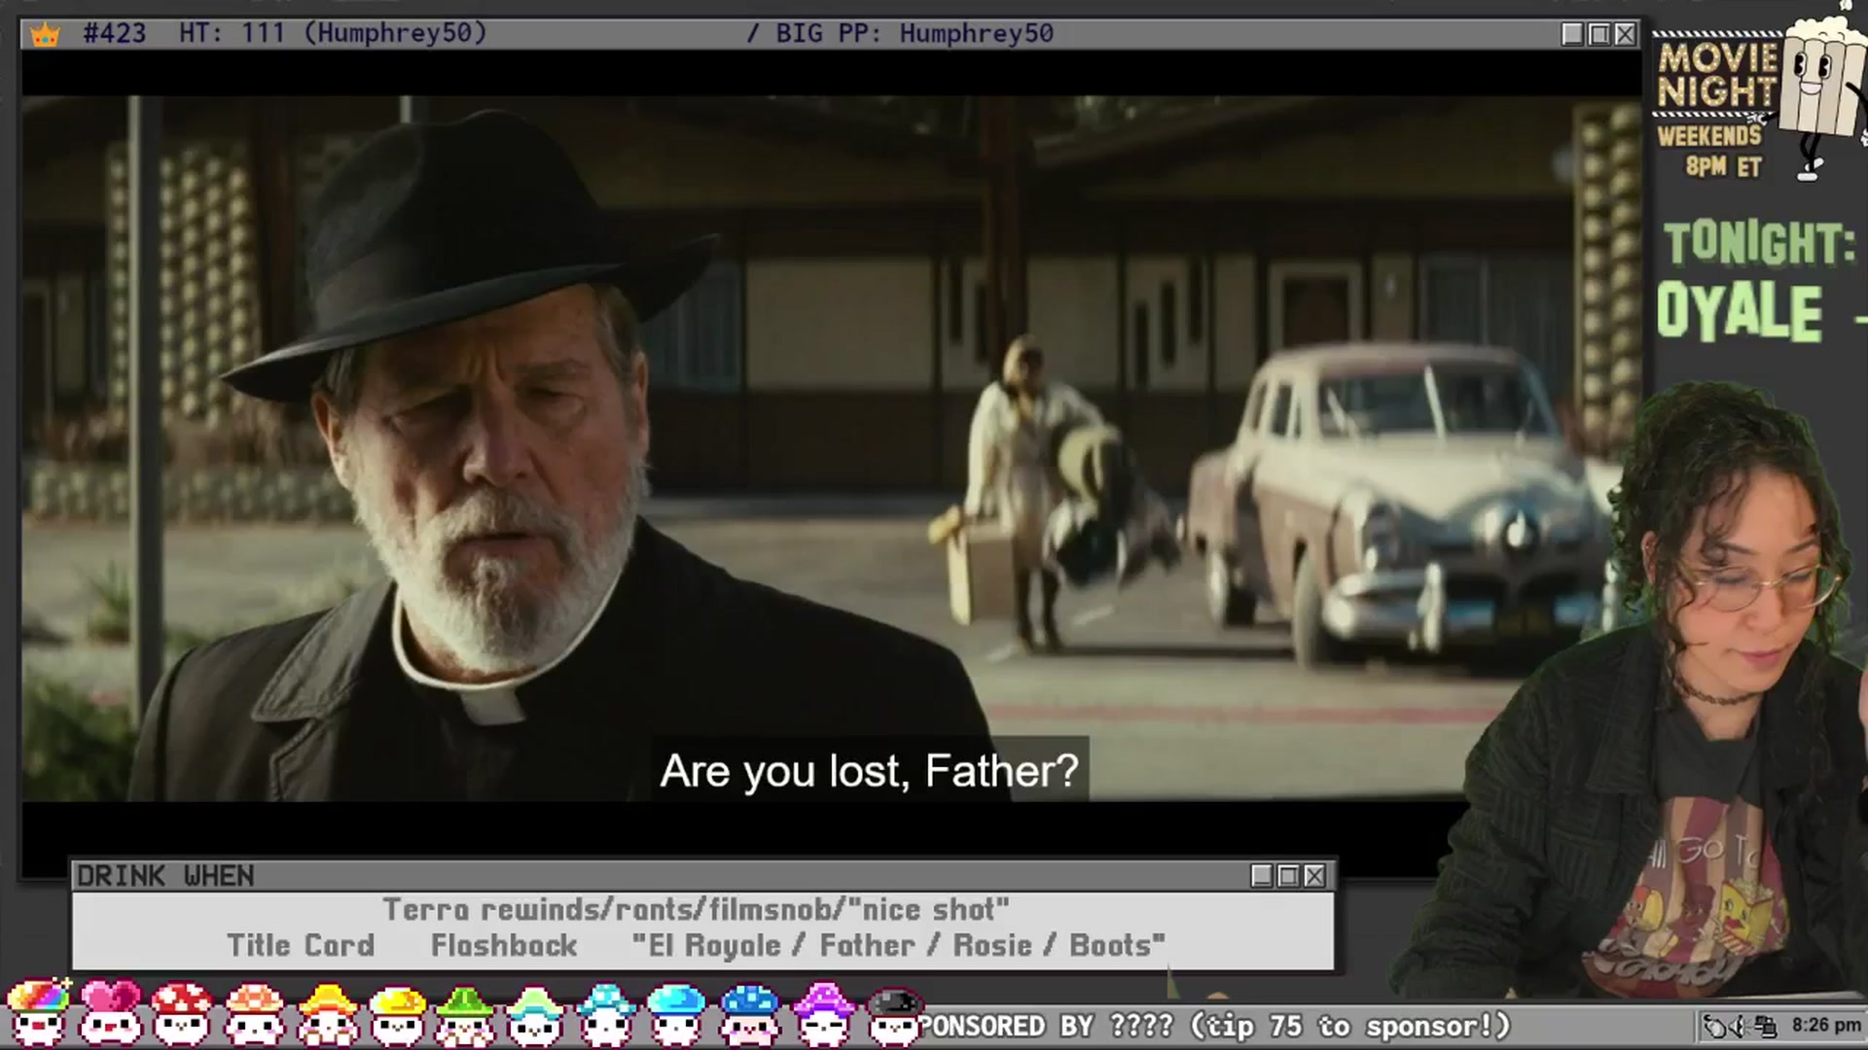The height and width of the screenshot is (1050, 1868).
Task: Click the dark blue spotted mushroom character
Action: point(749,1014)
